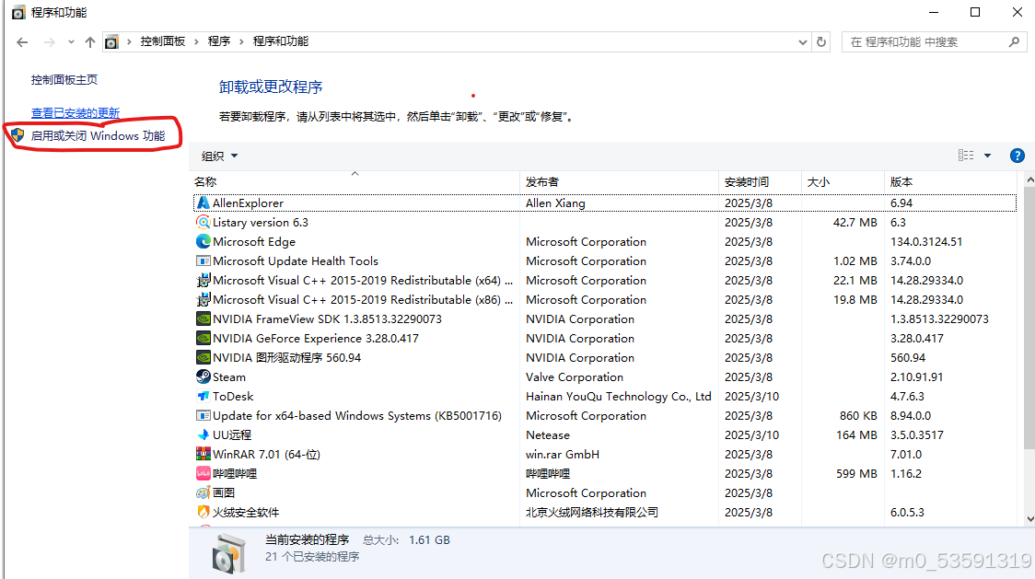Click the NVIDIA GeForce Experience icon
The height and width of the screenshot is (579, 1035).
point(204,338)
